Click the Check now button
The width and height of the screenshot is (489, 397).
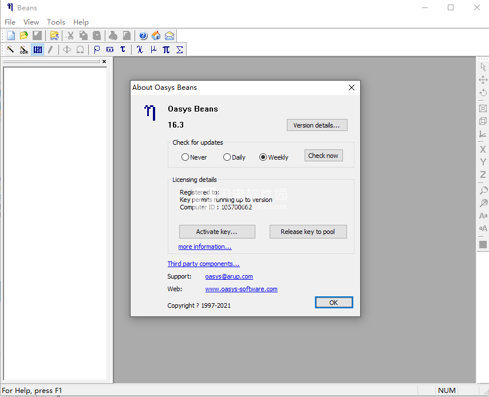(324, 156)
